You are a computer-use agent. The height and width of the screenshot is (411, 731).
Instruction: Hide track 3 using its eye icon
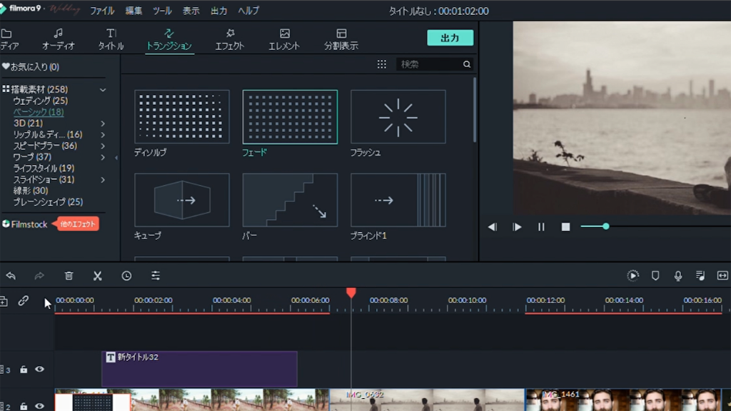[x=40, y=369]
